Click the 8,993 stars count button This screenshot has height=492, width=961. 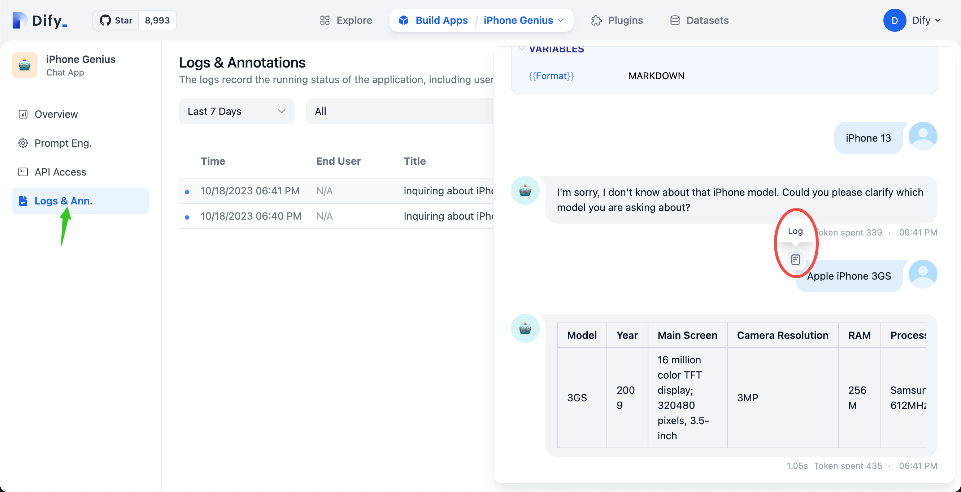[x=157, y=20]
